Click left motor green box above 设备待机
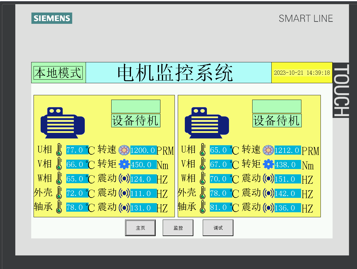 (136, 106)
